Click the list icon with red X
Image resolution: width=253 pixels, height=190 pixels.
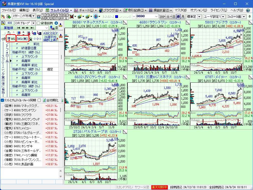pyautogui.click(x=29, y=33)
